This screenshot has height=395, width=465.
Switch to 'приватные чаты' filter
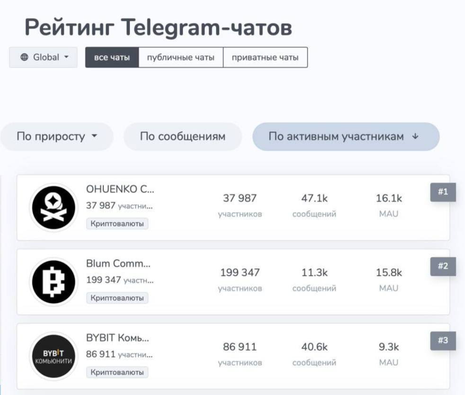coord(265,57)
